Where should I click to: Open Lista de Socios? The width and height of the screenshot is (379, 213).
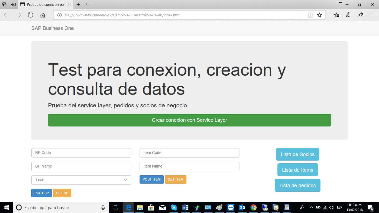point(298,154)
